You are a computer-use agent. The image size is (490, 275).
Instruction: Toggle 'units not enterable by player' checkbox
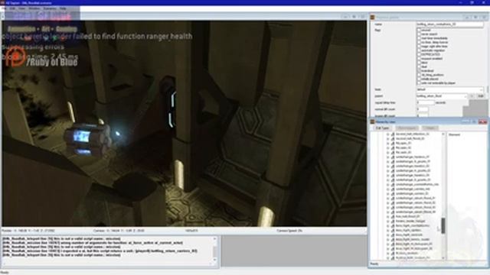pyautogui.click(x=419, y=83)
